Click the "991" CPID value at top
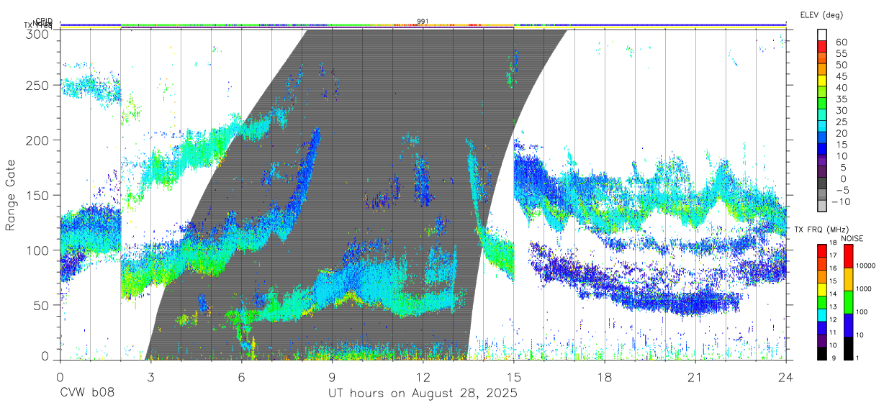The height and width of the screenshot is (408, 884). (423, 21)
